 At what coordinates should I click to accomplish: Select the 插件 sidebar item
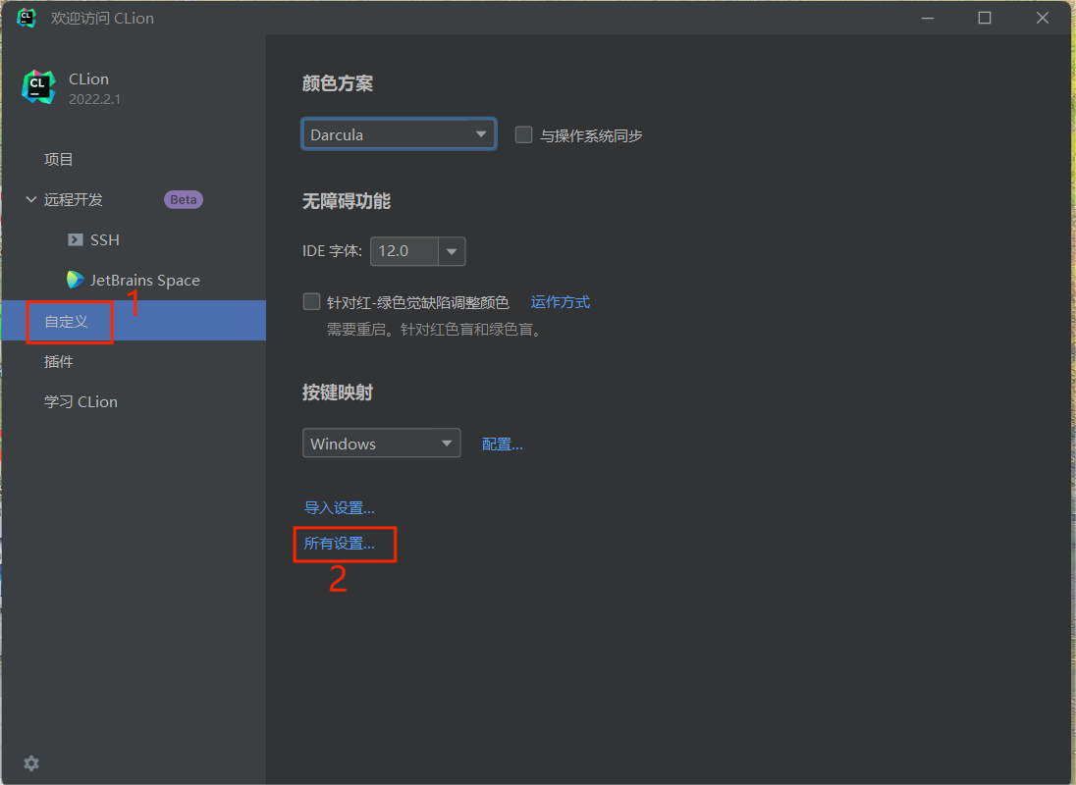pyautogui.click(x=59, y=361)
